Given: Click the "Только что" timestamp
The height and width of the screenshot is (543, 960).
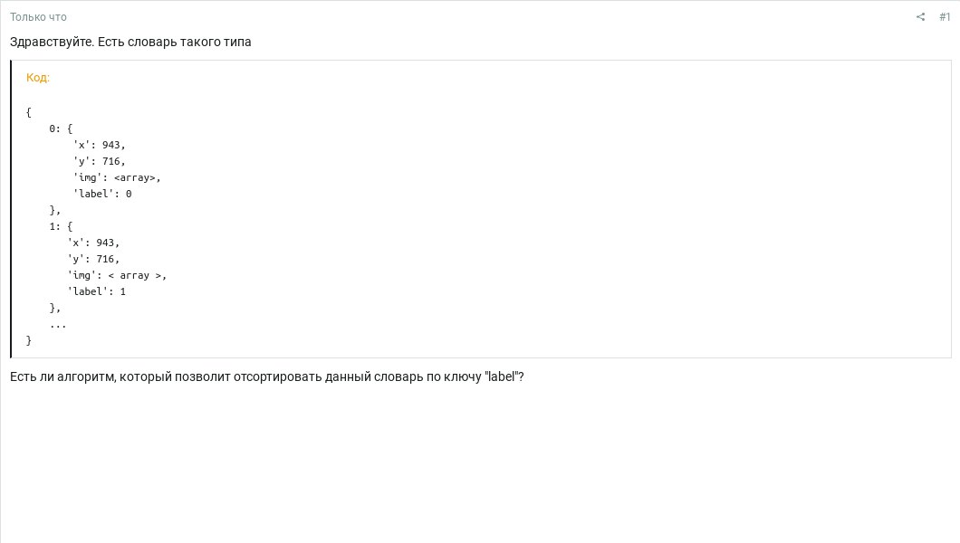Looking at the screenshot, I should pos(38,17).
